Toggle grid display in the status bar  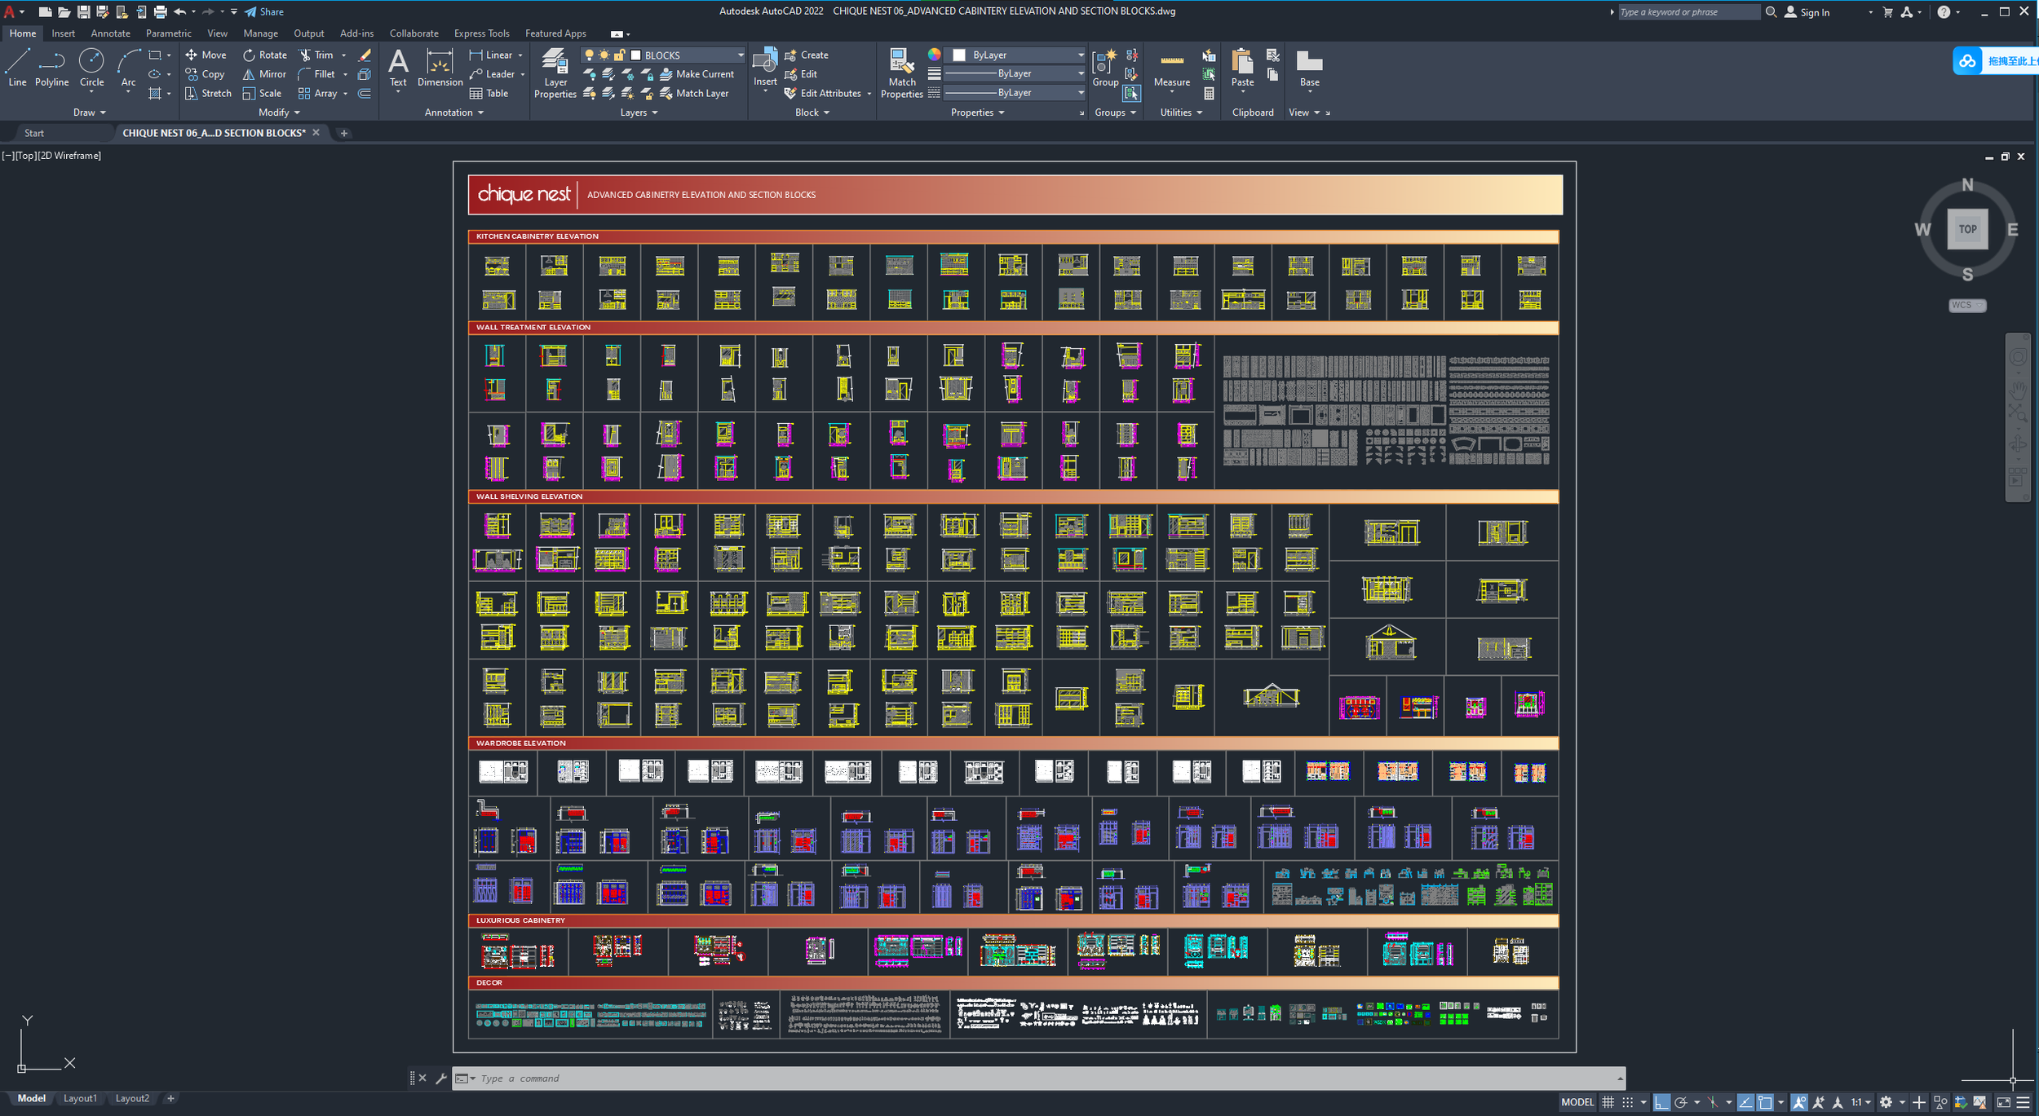(1610, 1101)
